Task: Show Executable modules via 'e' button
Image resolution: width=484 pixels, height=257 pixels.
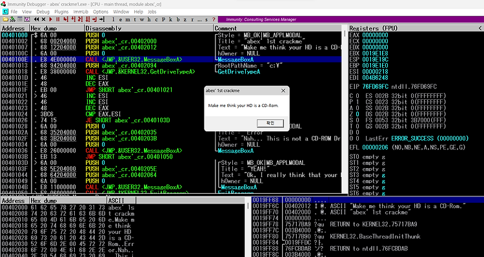Action: [x=121, y=19]
